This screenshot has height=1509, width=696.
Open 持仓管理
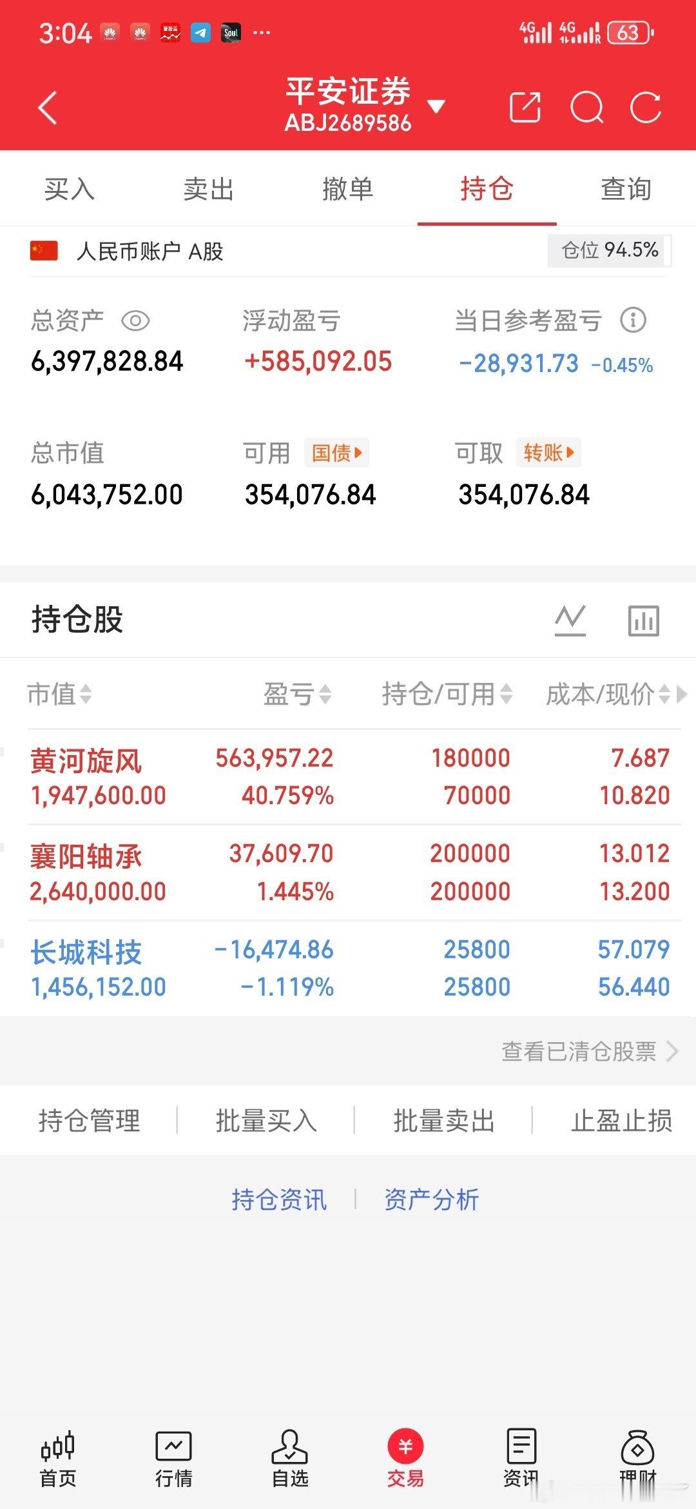pos(89,1120)
